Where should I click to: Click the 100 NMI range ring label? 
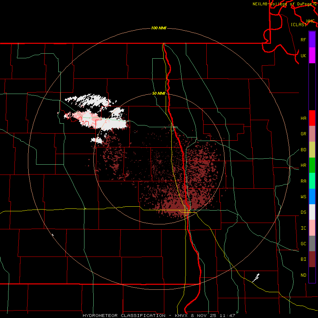pyautogui.click(x=159, y=28)
